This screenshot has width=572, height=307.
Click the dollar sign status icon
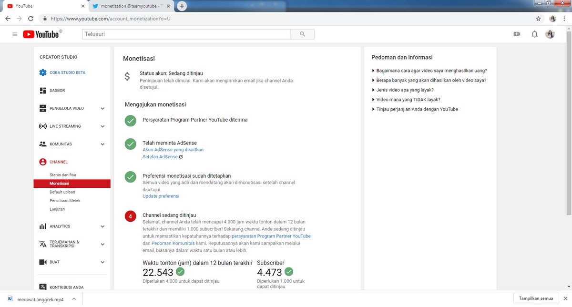(x=127, y=76)
